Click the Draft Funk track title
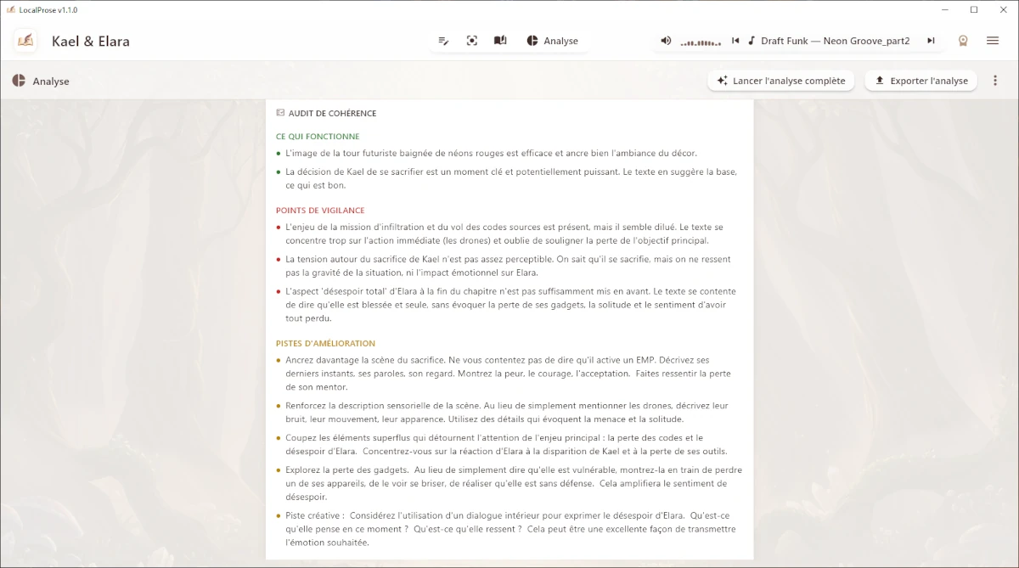The width and height of the screenshot is (1019, 568). (835, 41)
